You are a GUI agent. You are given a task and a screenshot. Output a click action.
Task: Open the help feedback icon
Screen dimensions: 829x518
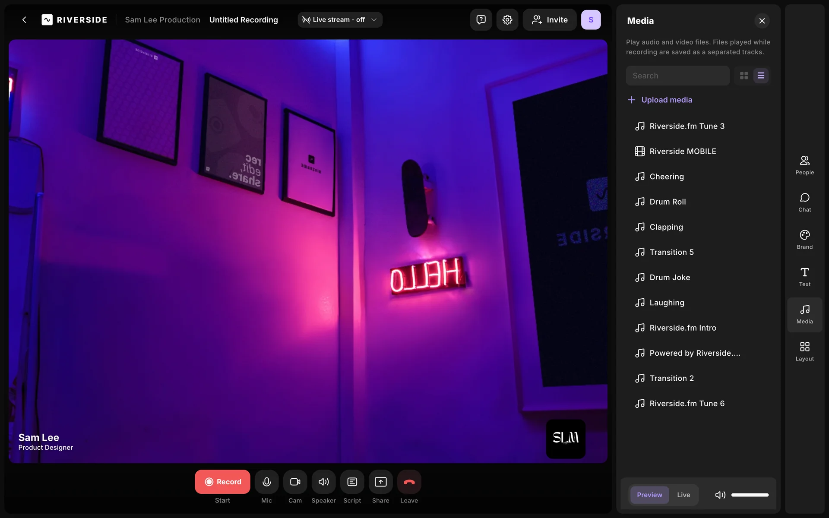click(481, 20)
